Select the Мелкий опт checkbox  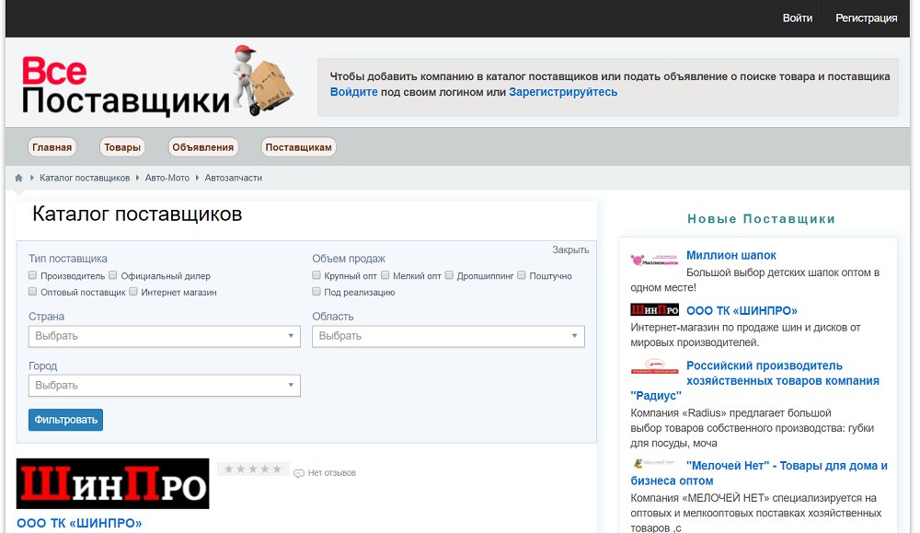tap(385, 275)
